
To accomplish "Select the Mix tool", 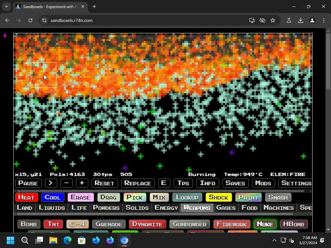I will pos(159,197).
